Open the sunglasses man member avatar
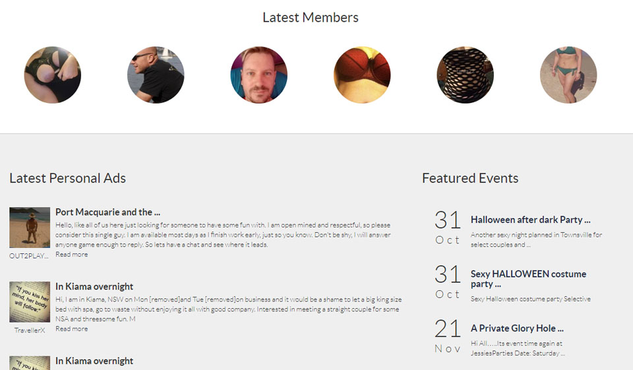The height and width of the screenshot is (370, 633). click(156, 75)
